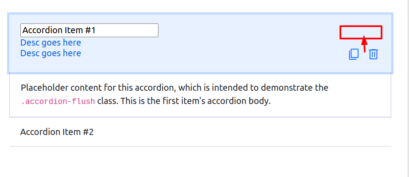Click the red arrow annotation

(364, 44)
